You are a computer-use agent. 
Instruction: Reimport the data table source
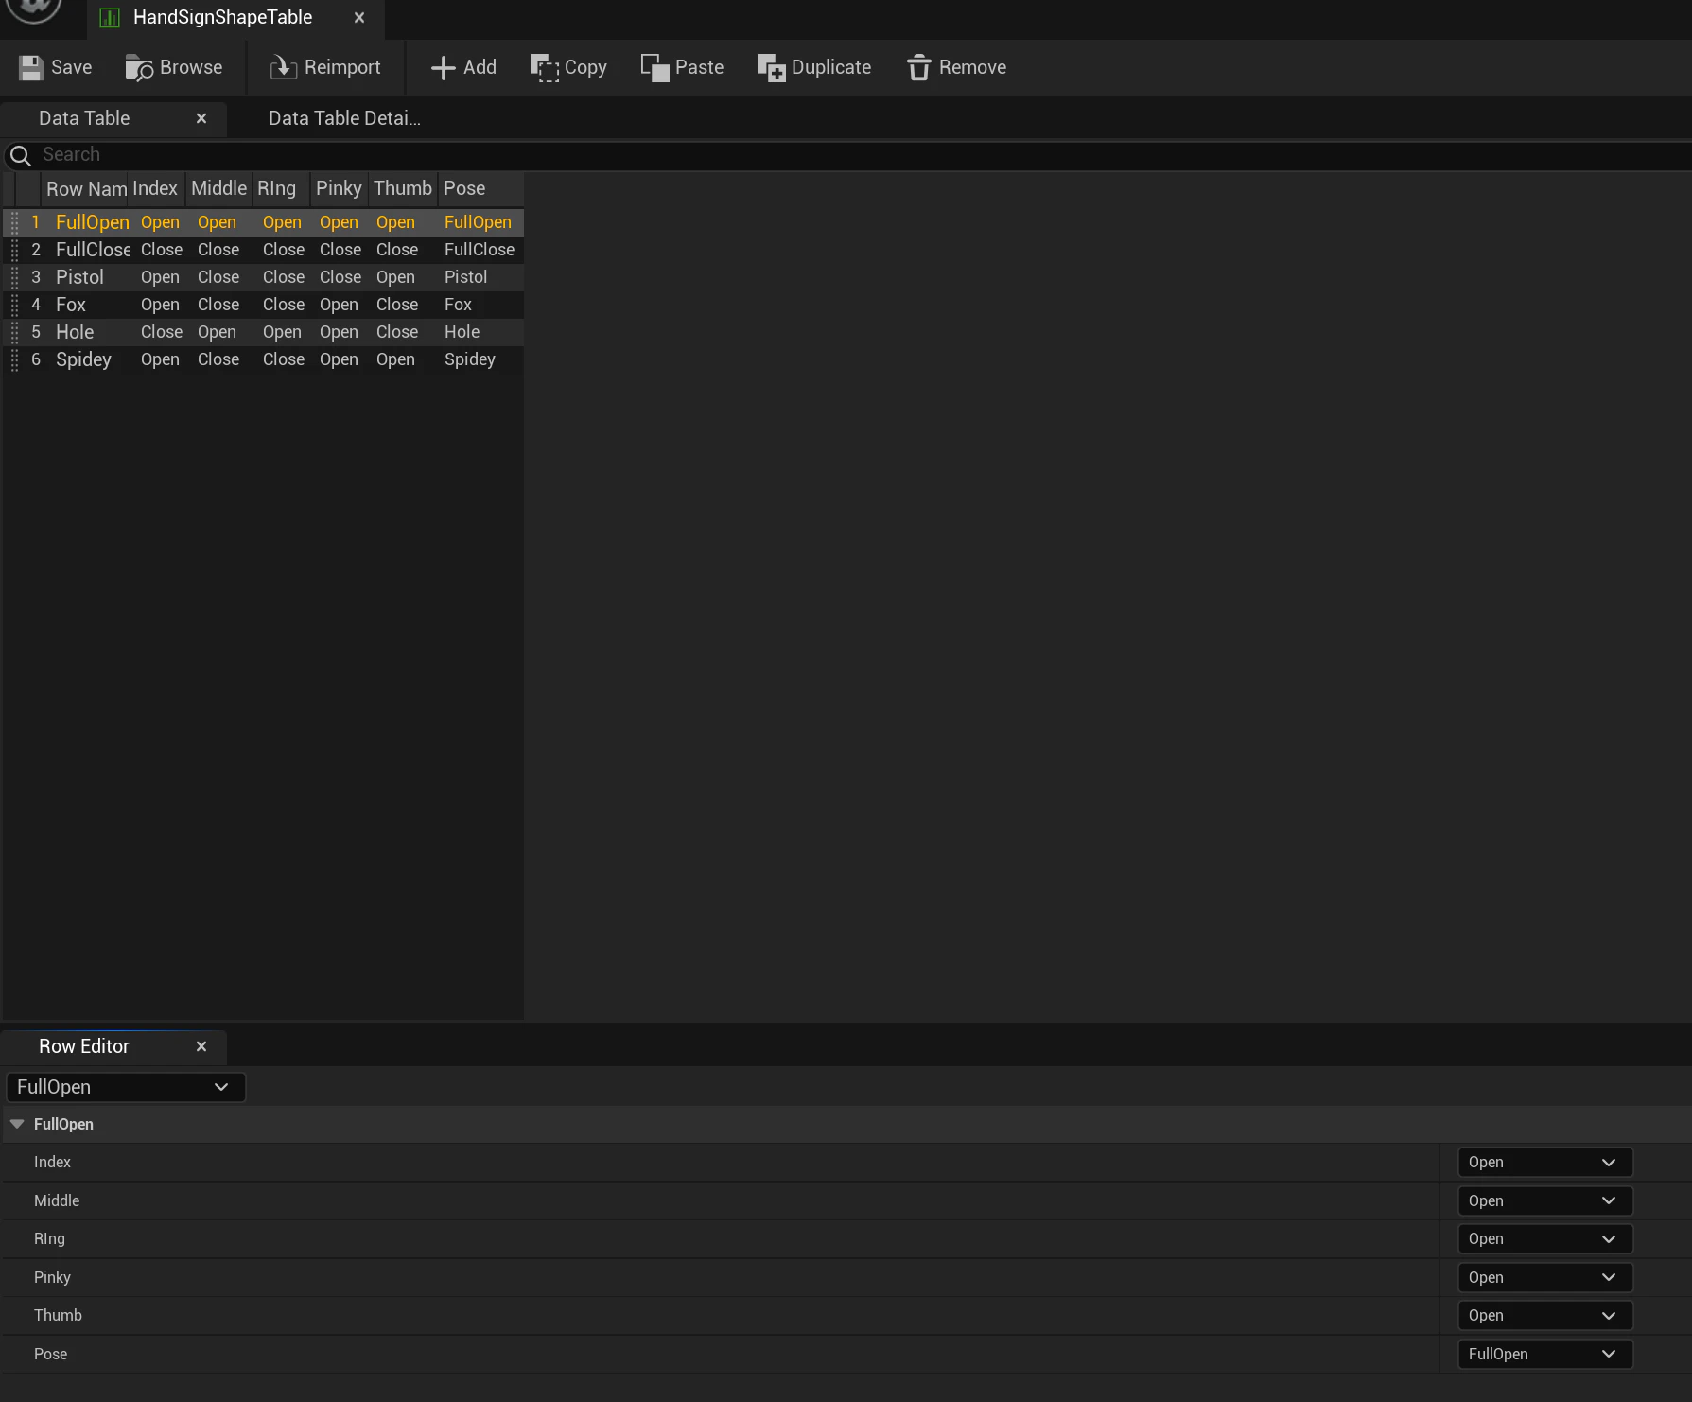(325, 68)
